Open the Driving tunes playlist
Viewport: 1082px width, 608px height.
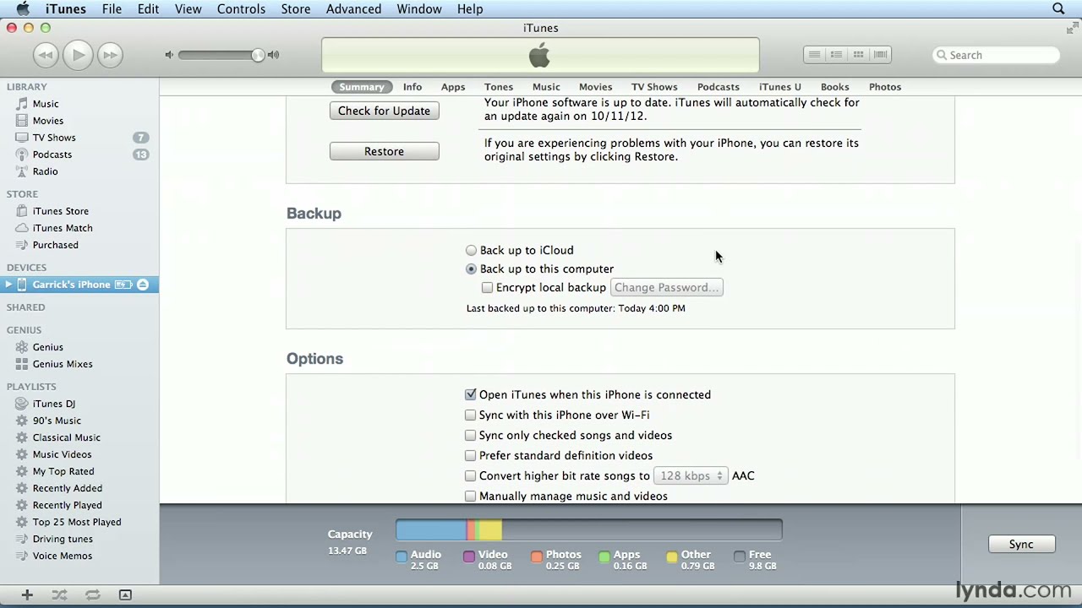(63, 539)
